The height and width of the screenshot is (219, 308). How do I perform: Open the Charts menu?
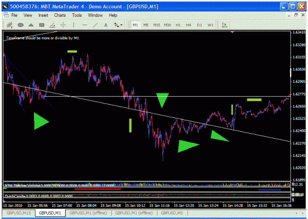[x=60, y=15]
